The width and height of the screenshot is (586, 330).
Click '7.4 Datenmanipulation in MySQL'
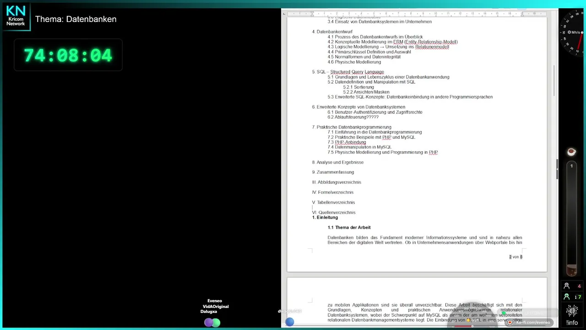click(359, 147)
